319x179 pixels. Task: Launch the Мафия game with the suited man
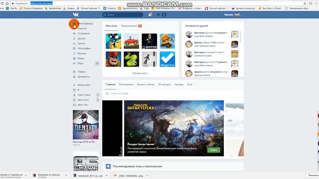coord(150,41)
